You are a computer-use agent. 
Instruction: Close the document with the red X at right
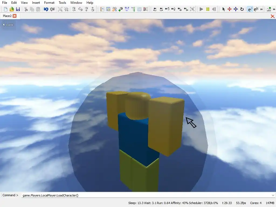[272, 16]
